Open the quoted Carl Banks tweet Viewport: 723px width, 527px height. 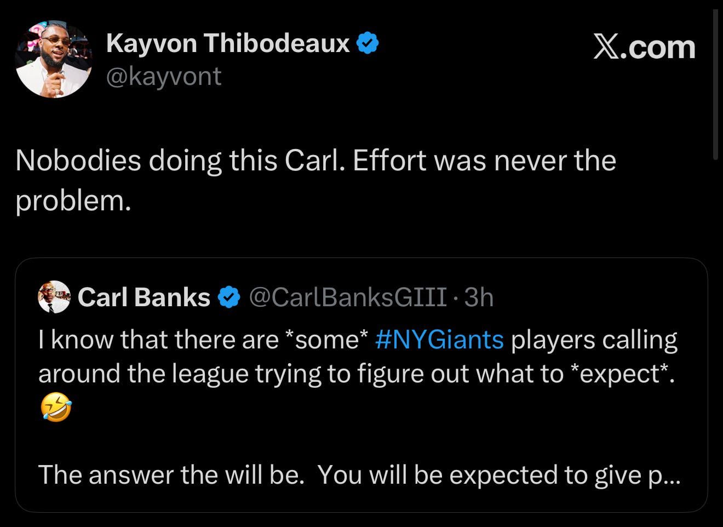(361, 383)
